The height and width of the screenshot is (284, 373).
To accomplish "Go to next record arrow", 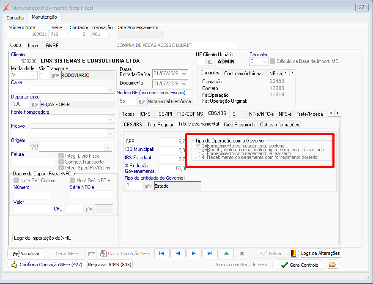I will [x=194, y=253].
